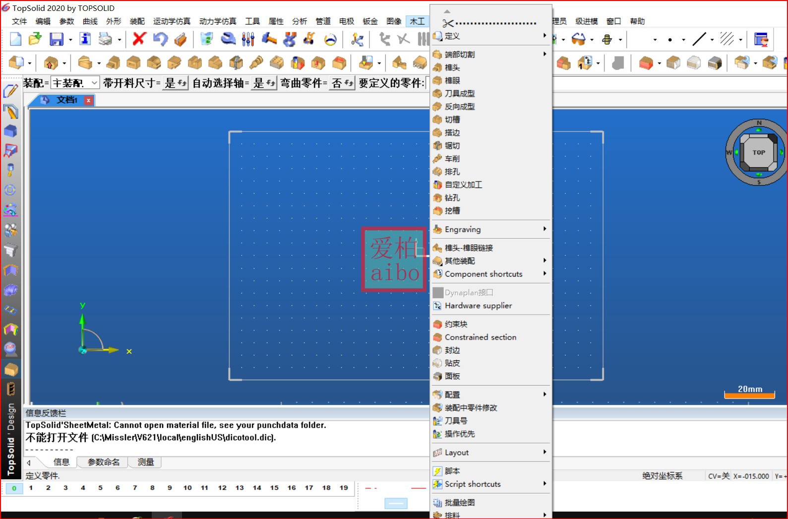788x519 pixels.
Task: Select the blue solid shape tool in the sidebar
Action: click(x=10, y=131)
